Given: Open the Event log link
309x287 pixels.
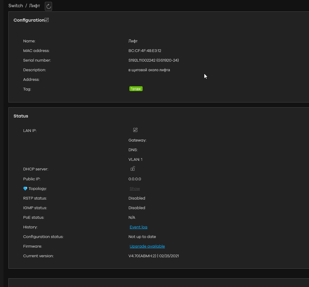Looking at the screenshot, I should [138, 227].
